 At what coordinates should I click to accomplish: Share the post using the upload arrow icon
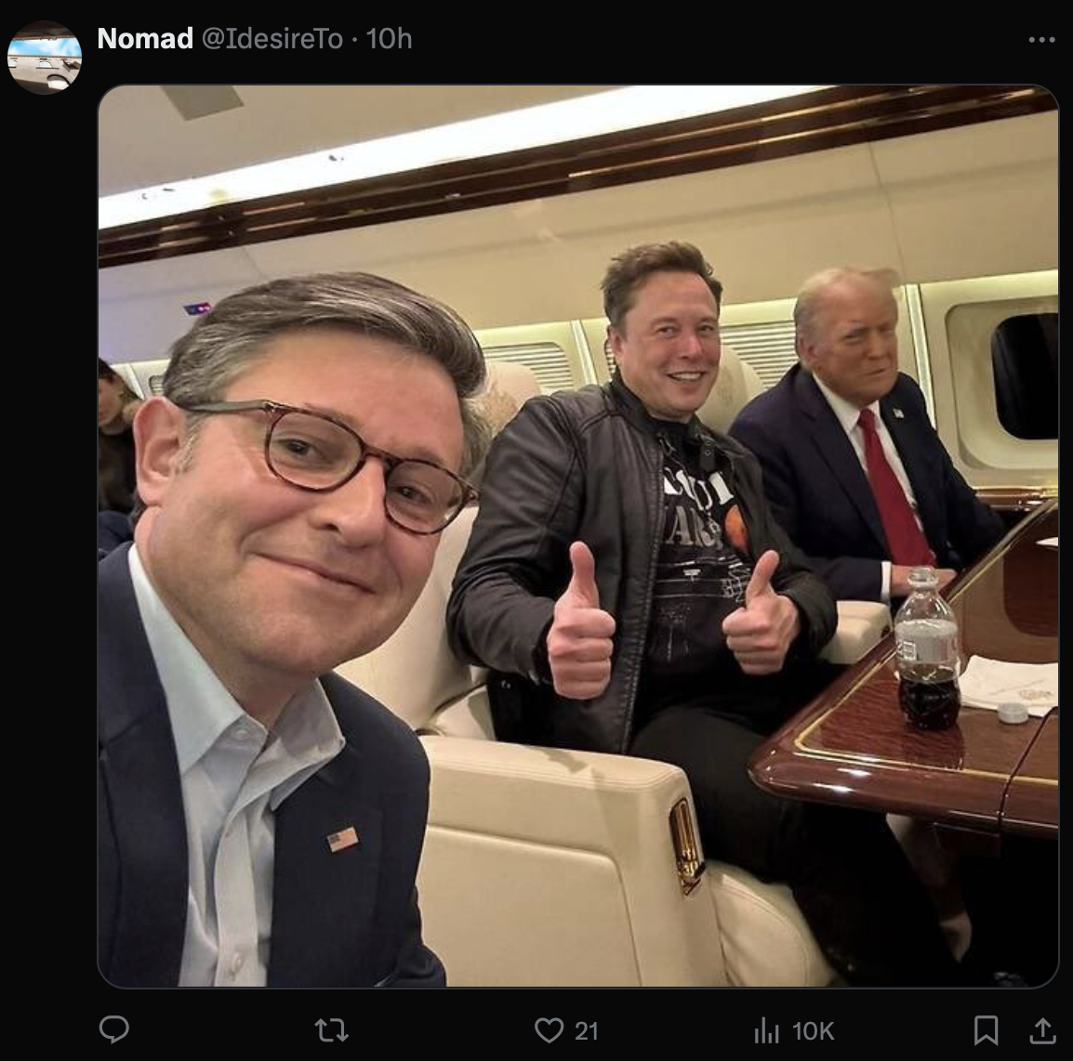(x=1042, y=1029)
